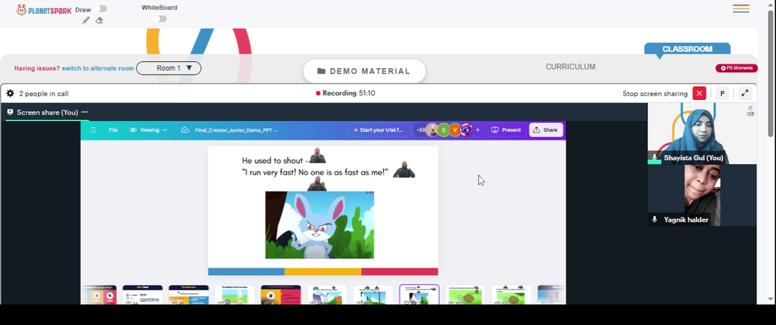Open the tricolor hamburger menu

click(741, 9)
